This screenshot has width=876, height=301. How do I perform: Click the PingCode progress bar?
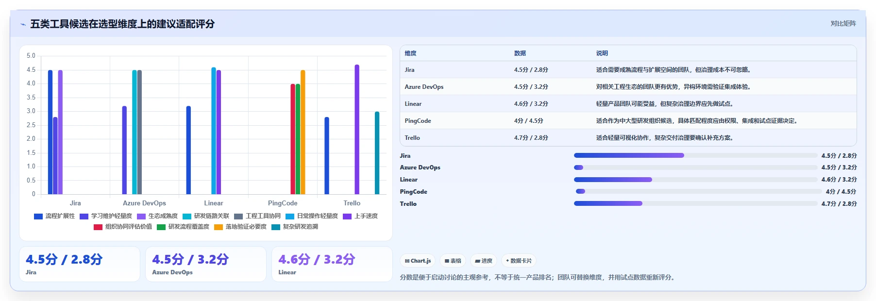[699, 191]
